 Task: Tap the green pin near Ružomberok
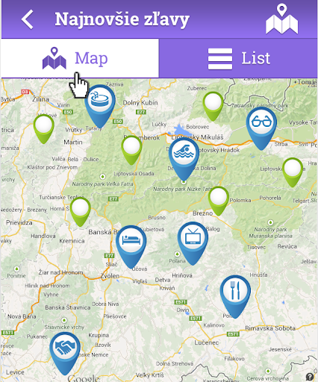[x=131, y=150]
